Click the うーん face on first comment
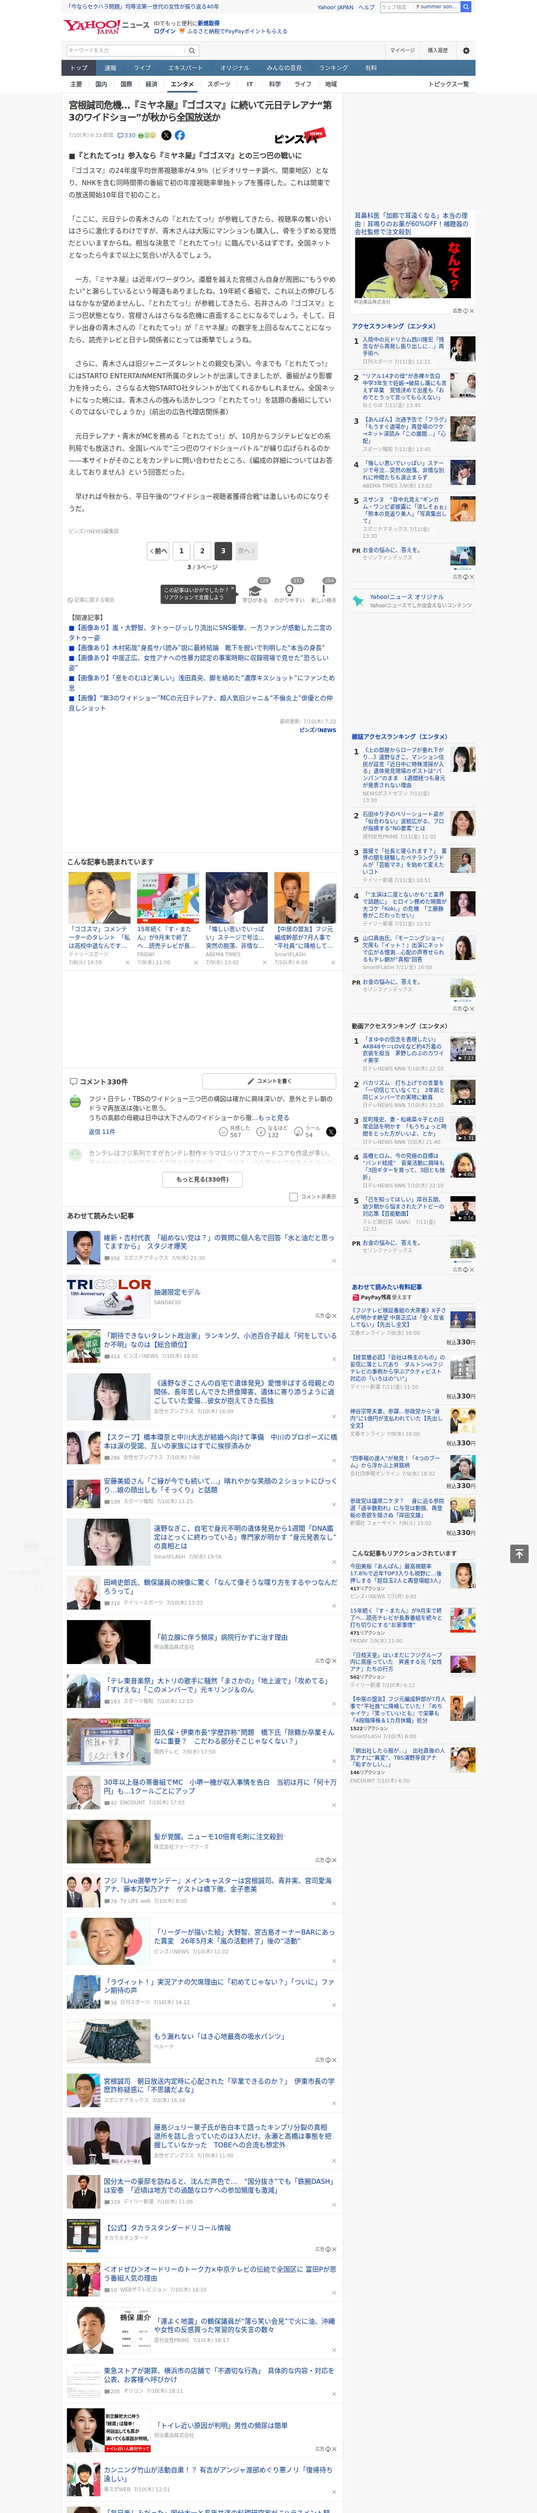 click(299, 1132)
